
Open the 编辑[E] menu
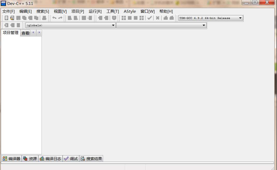click(x=26, y=11)
